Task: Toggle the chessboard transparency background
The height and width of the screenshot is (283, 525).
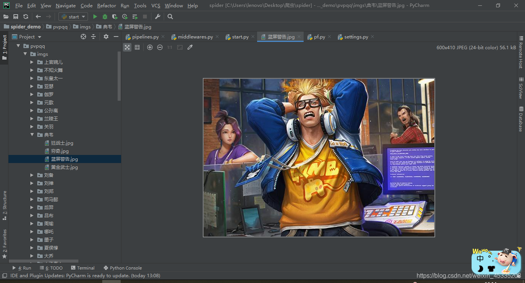Action: 127,47
